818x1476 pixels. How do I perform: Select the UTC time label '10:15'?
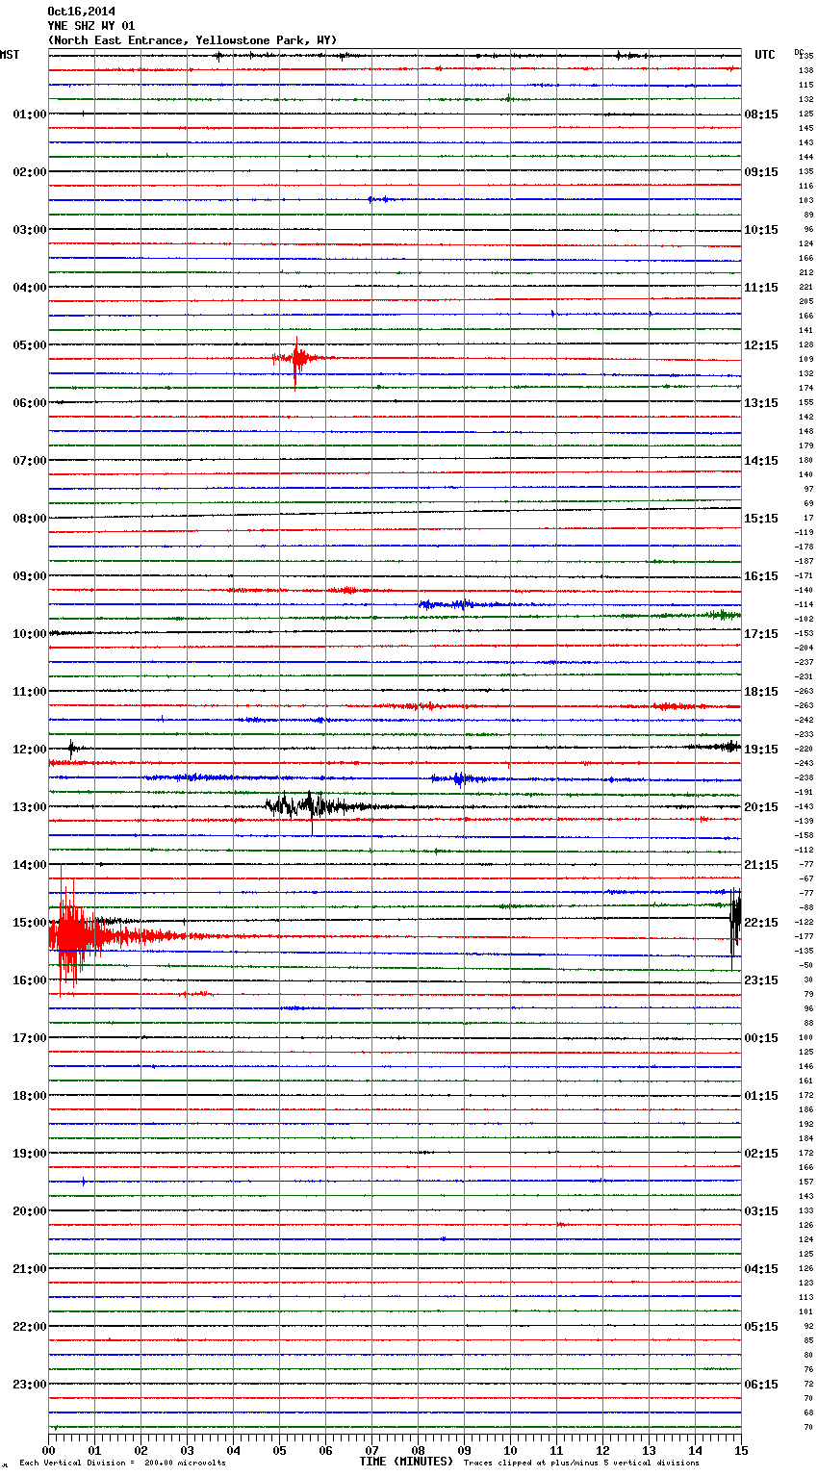tap(761, 230)
